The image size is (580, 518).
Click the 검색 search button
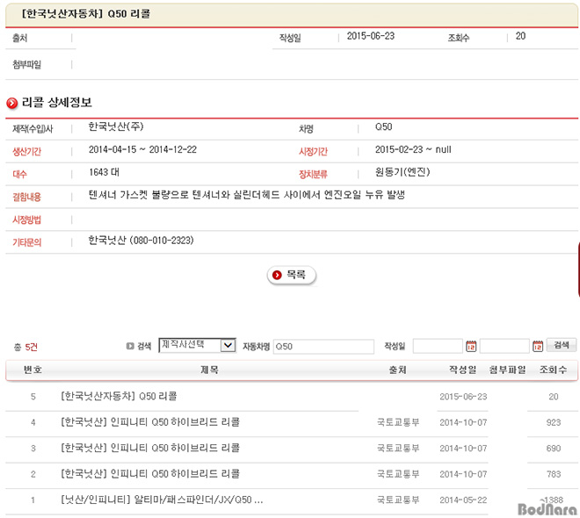[562, 345]
